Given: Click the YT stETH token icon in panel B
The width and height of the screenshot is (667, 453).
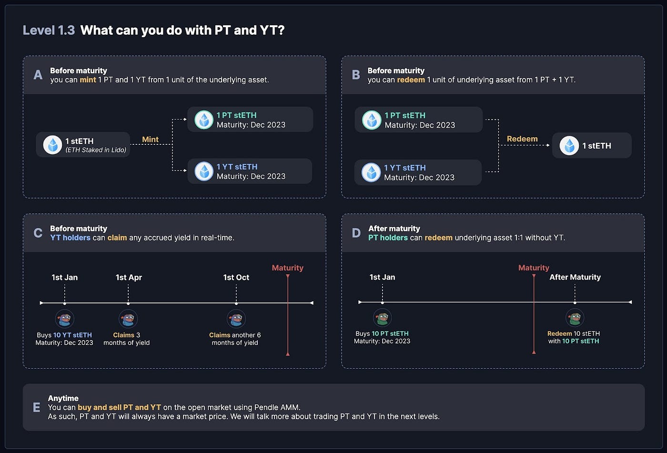Looking at the screenshot, I should tap(371, 172).
